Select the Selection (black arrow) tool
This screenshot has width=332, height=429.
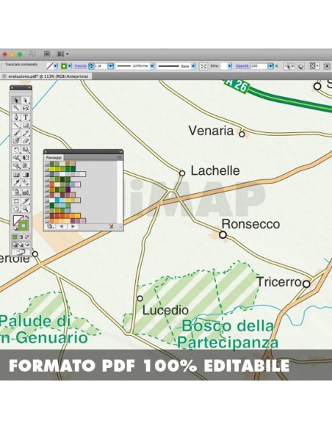click(16, 101)
